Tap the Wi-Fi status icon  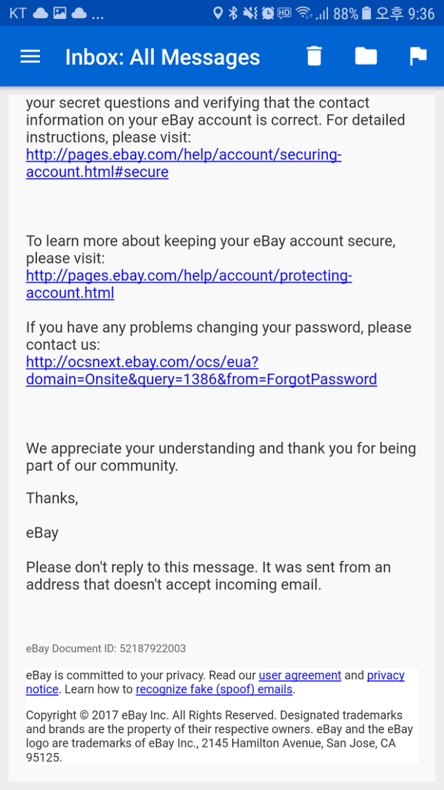pyautogui.click(x=303, y=13)
